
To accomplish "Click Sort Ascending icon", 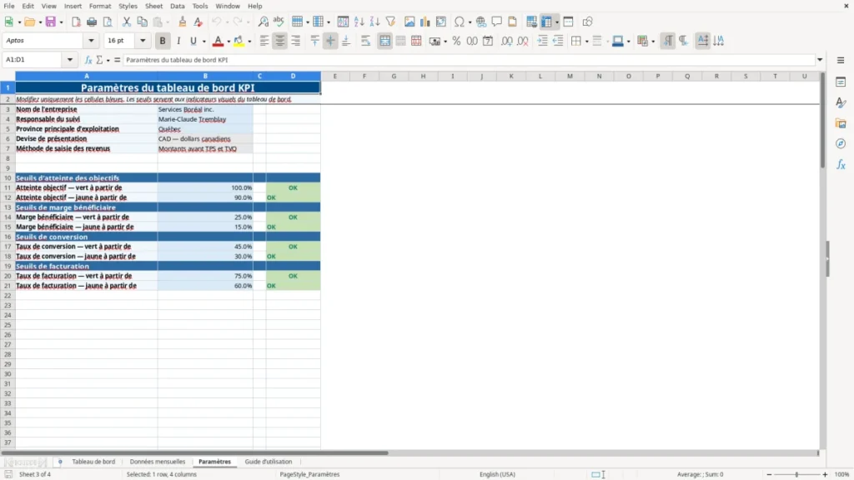I will click(x=359, y=22).
